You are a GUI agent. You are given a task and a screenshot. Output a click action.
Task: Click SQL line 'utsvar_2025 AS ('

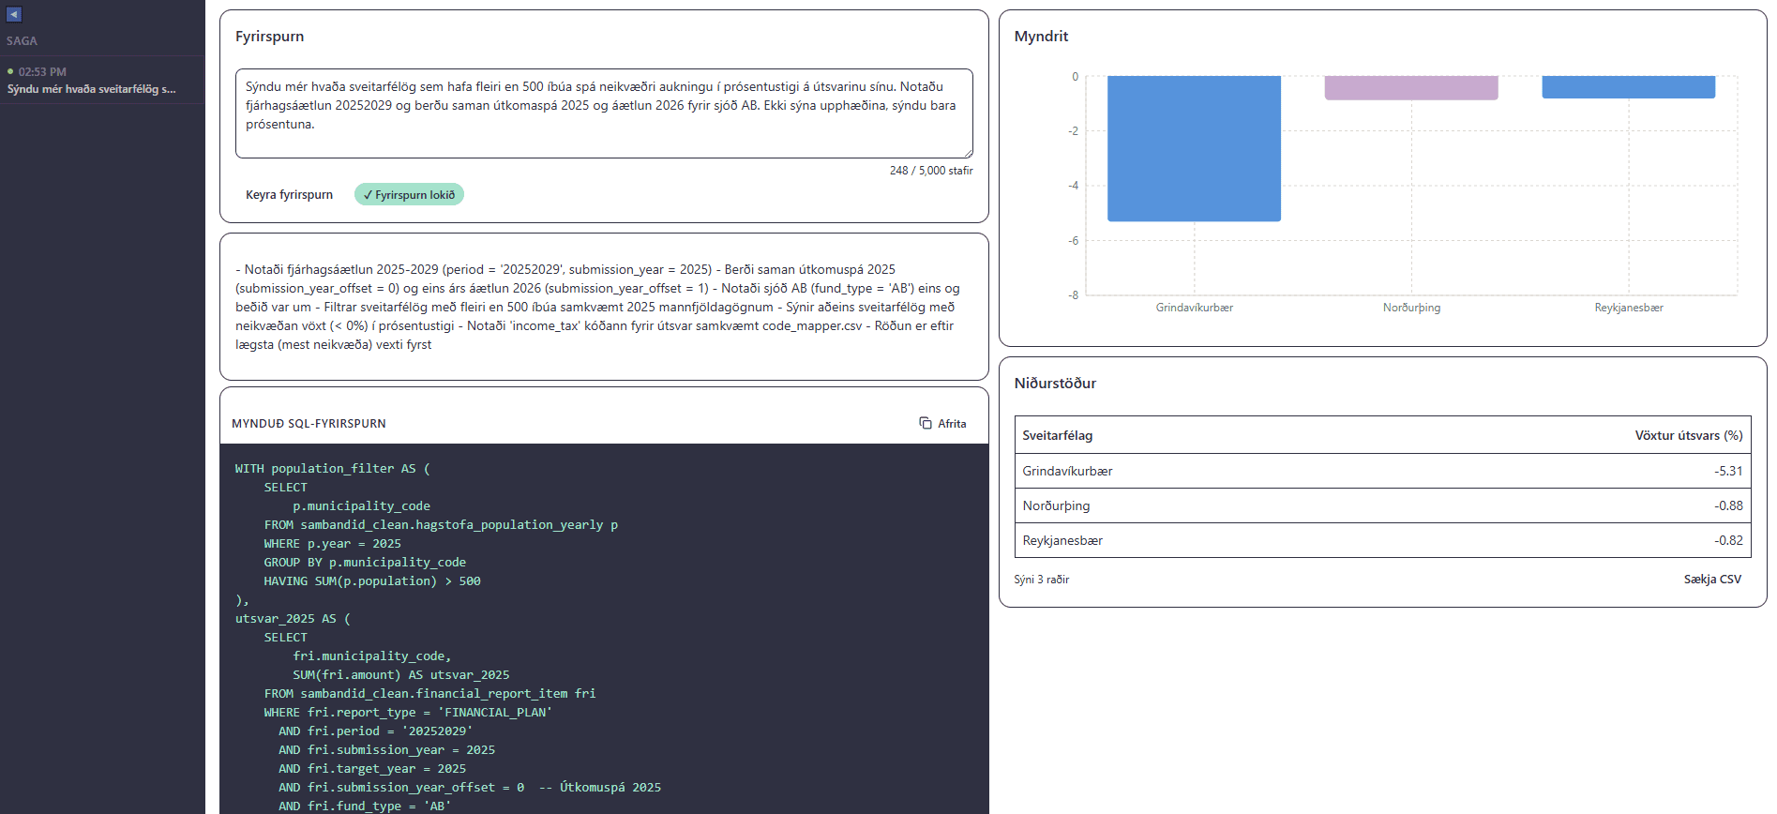(x=293, y=618)
